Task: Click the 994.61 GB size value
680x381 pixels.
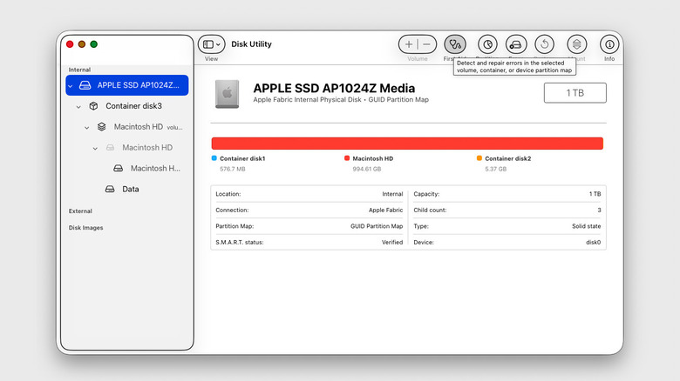Action: 367,169
